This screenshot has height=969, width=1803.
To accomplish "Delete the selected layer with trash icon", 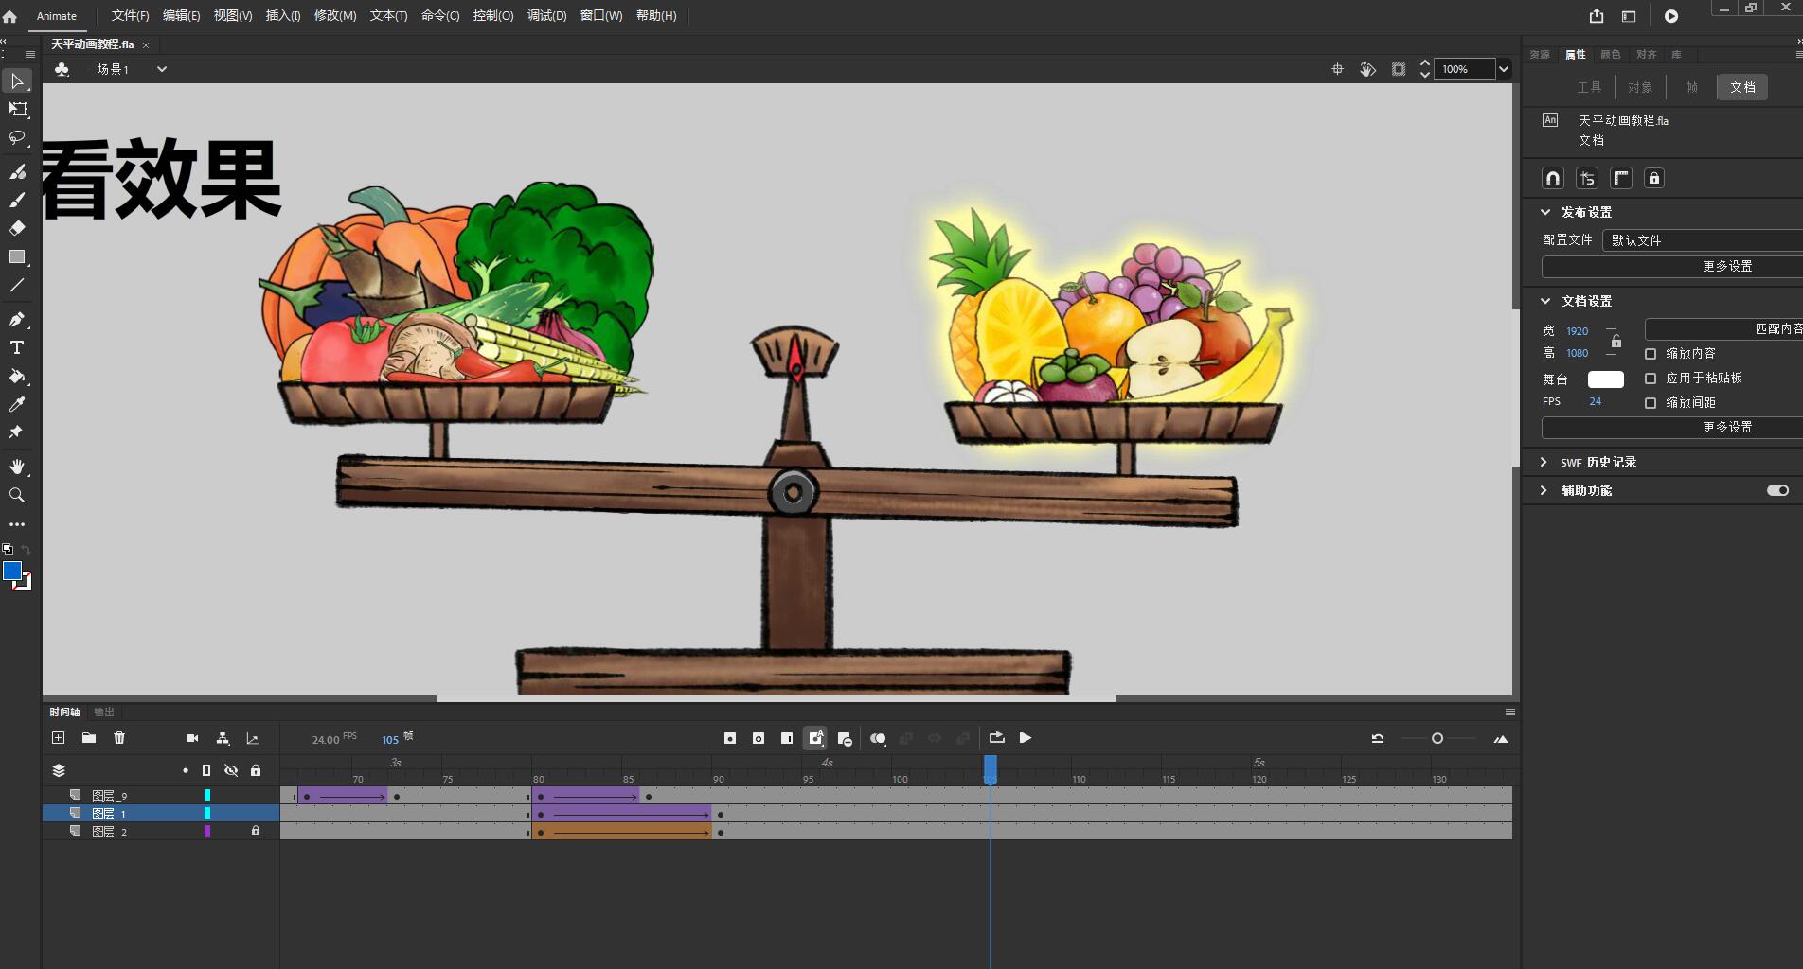I will (x=119, y=738).
